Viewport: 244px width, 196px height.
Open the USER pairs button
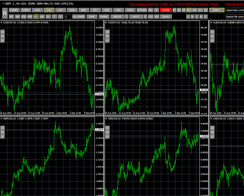coord(130,10)
